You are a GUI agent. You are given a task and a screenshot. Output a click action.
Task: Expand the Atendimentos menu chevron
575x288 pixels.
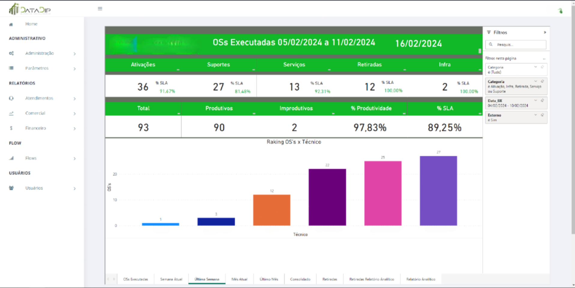coord(74,98)
